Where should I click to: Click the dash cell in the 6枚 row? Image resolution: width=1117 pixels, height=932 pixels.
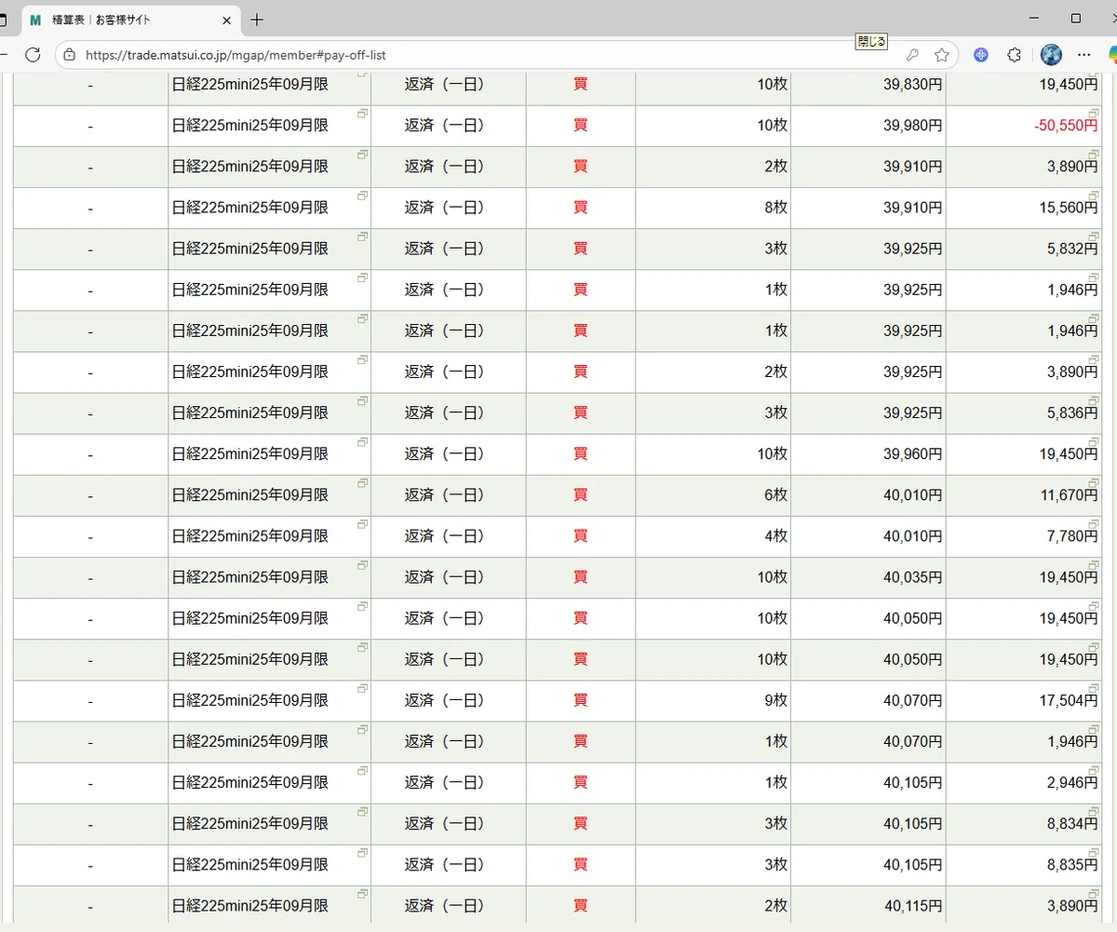(90, 495)
